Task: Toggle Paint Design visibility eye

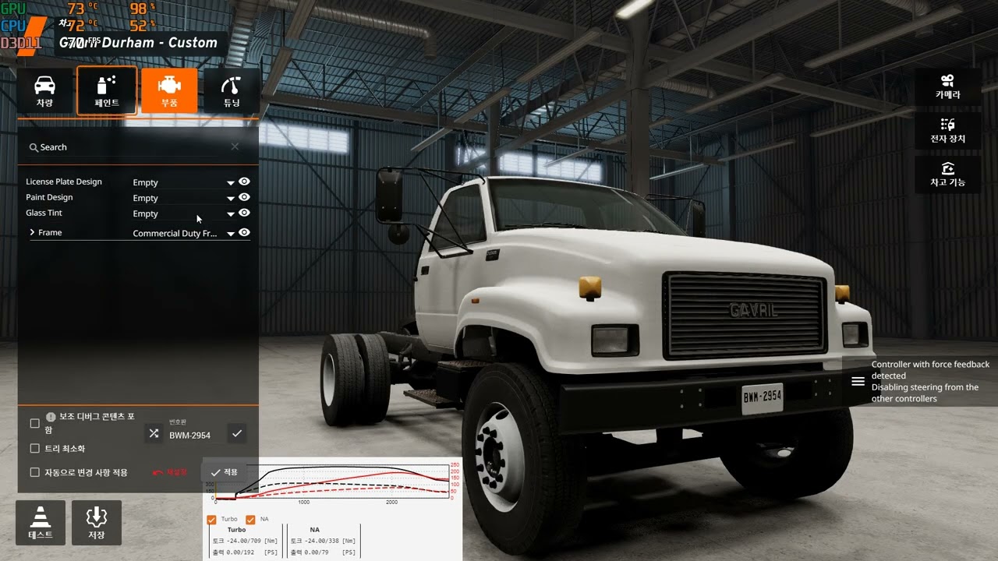Action: coord(245,196)
